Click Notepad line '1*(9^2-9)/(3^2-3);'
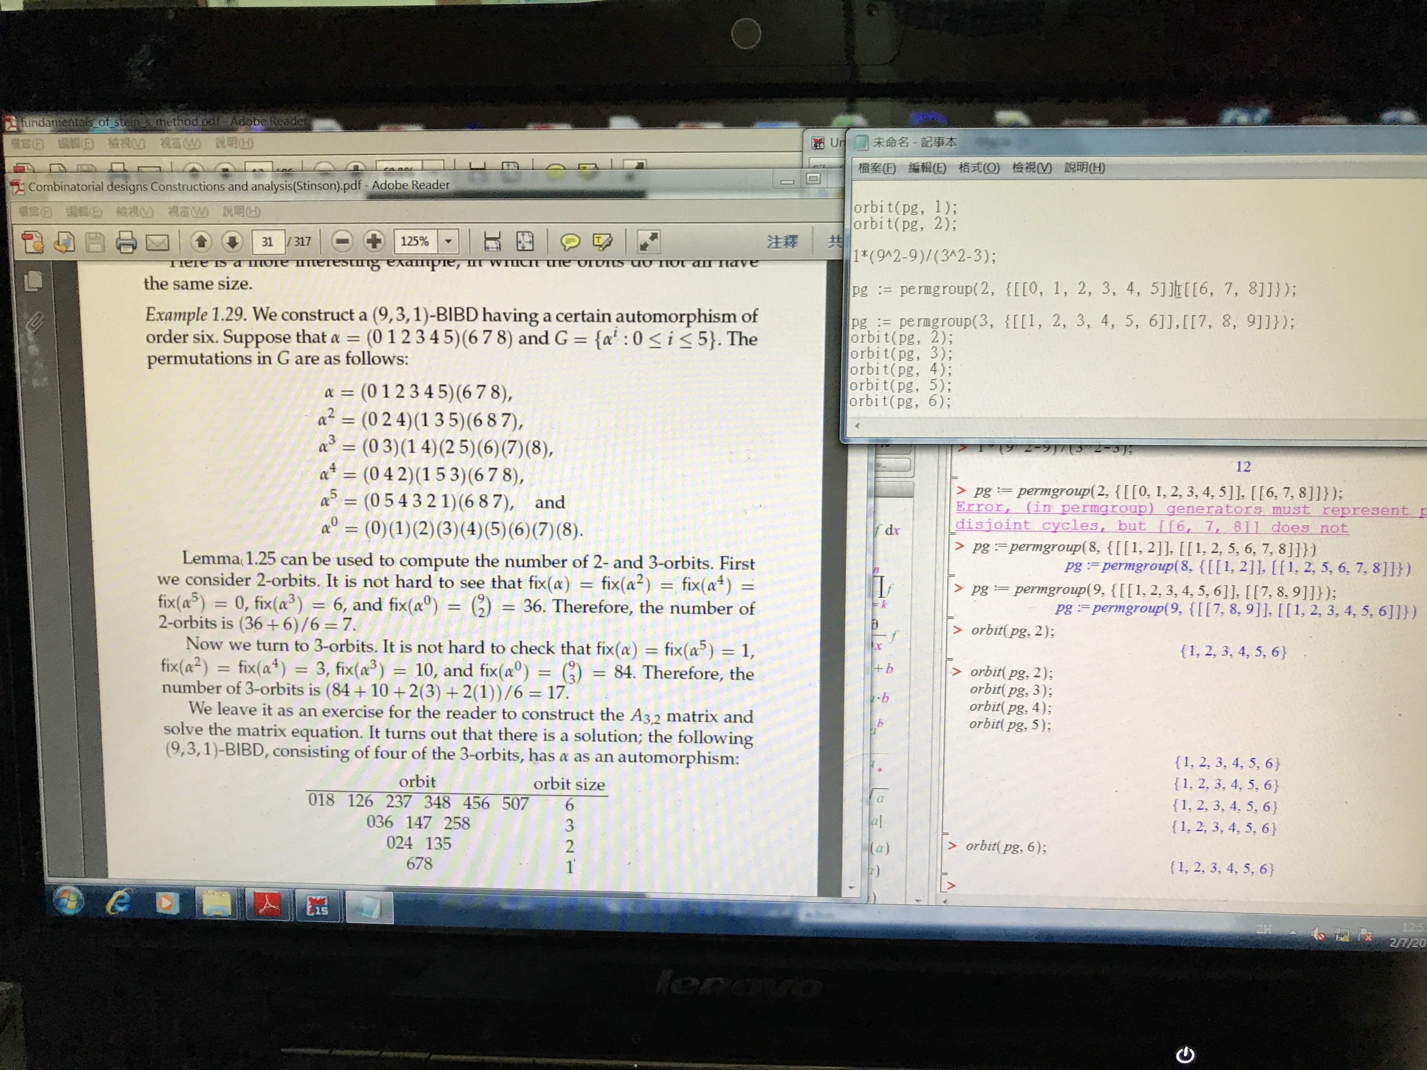 pyautogui.click(x=924, y=256)
